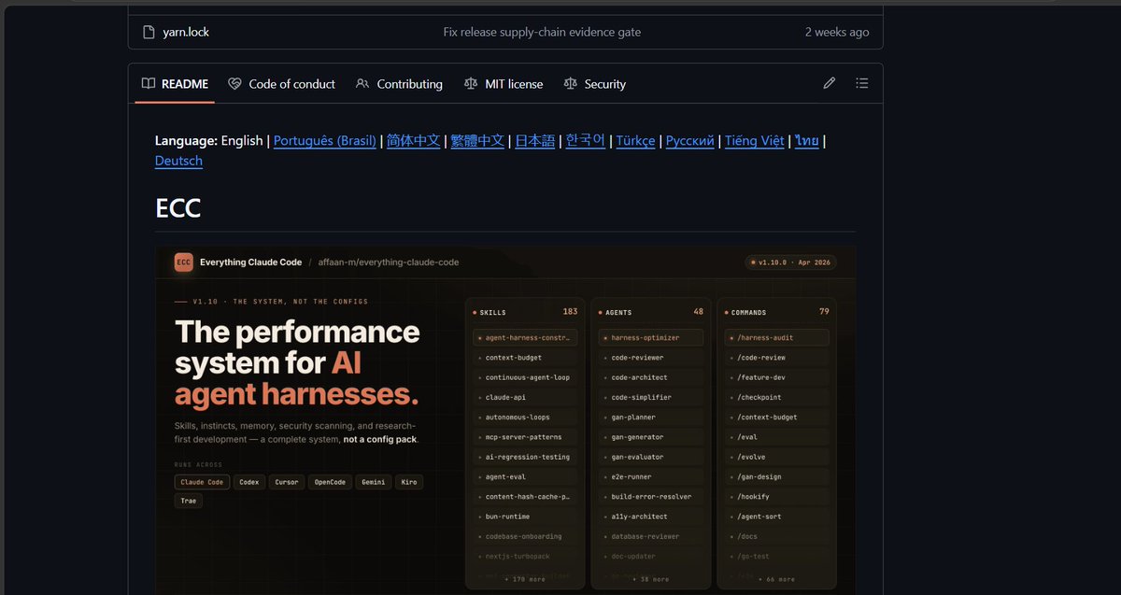Select the README tab
The height and width of the screenshot is (595, 1121).
point(175,84)
